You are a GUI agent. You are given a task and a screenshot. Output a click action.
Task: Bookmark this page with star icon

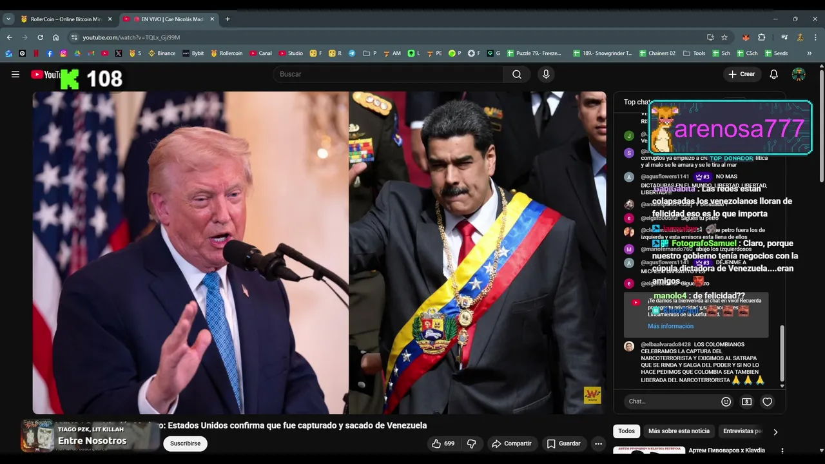(x=724, y=37)
